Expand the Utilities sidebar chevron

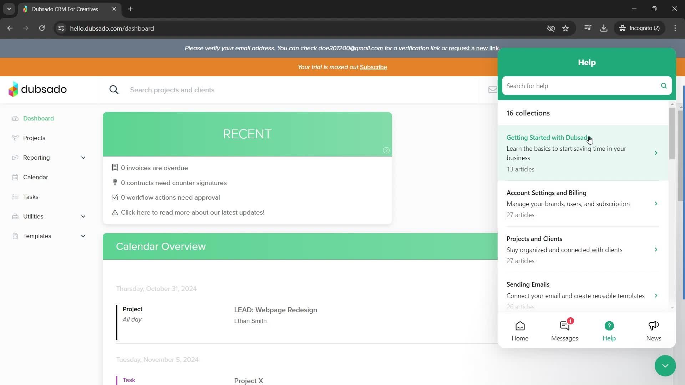click(83, 216)
